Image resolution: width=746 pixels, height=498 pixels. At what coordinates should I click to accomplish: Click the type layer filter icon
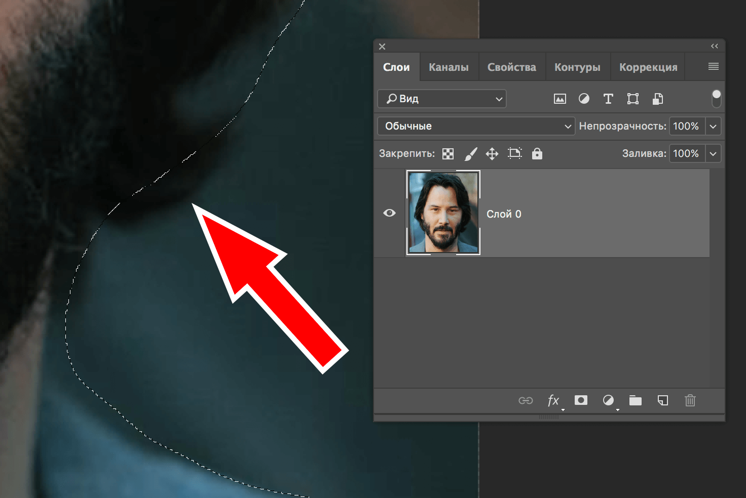point(608,99)
